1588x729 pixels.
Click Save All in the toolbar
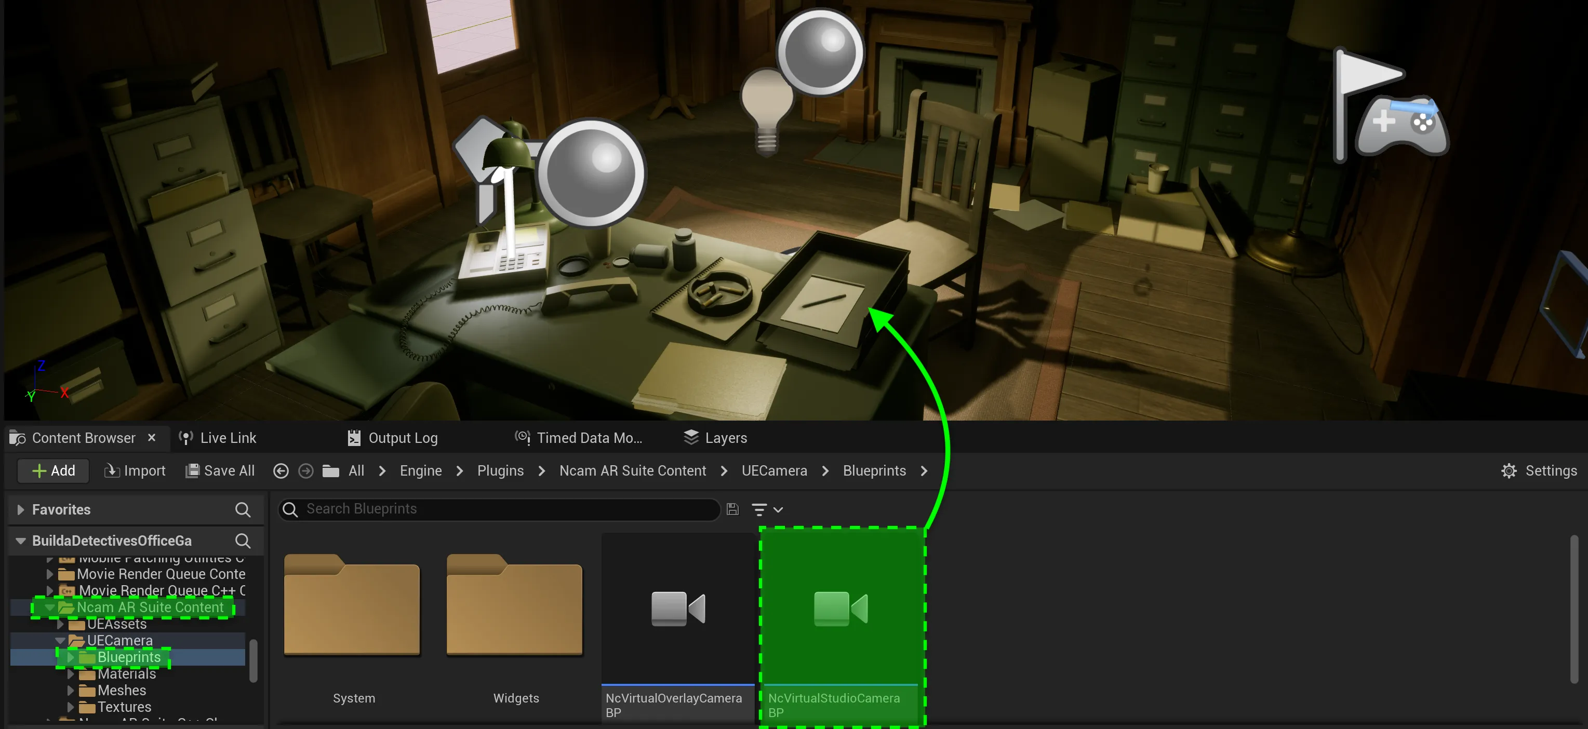click(x=220, y=471)
